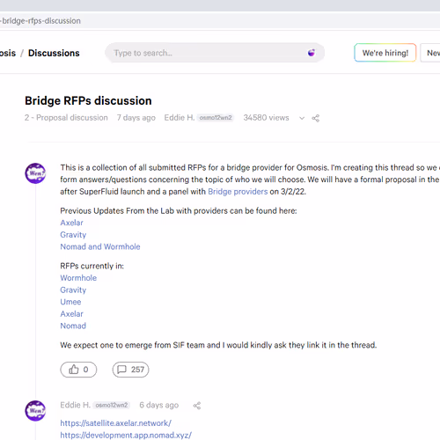Open the Nomad RFP link
The height and width of the screenshot is (440, 440).
[73, 326]
